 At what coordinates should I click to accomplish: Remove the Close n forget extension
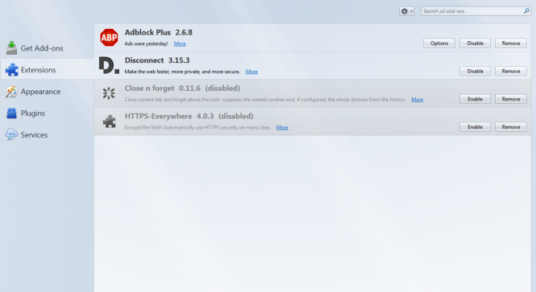[x=511, y=99]
